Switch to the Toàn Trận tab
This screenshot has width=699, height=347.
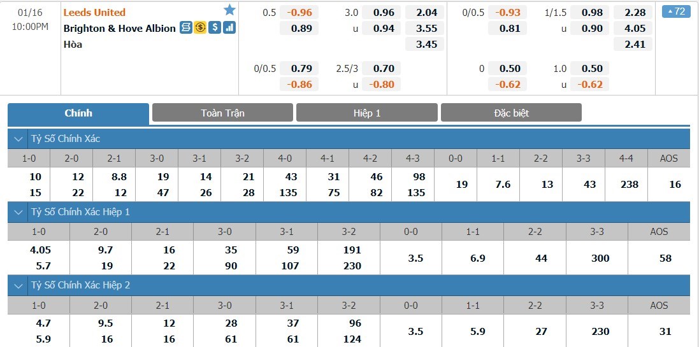pos(222,113)
